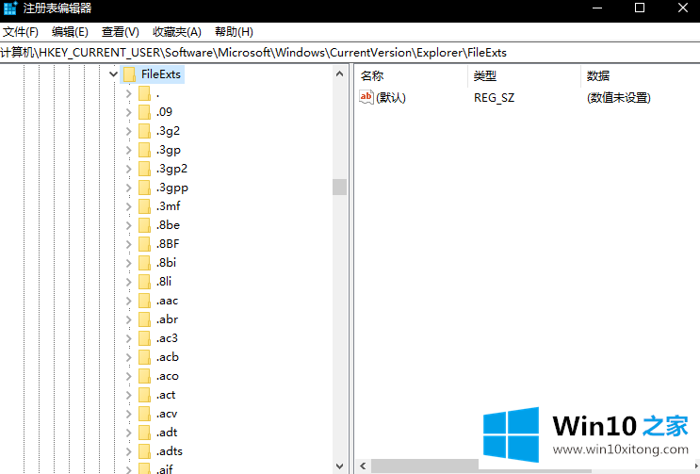Collapse the FileExts key
Viewport: 700px width, 474px height.
pos(113,74)
